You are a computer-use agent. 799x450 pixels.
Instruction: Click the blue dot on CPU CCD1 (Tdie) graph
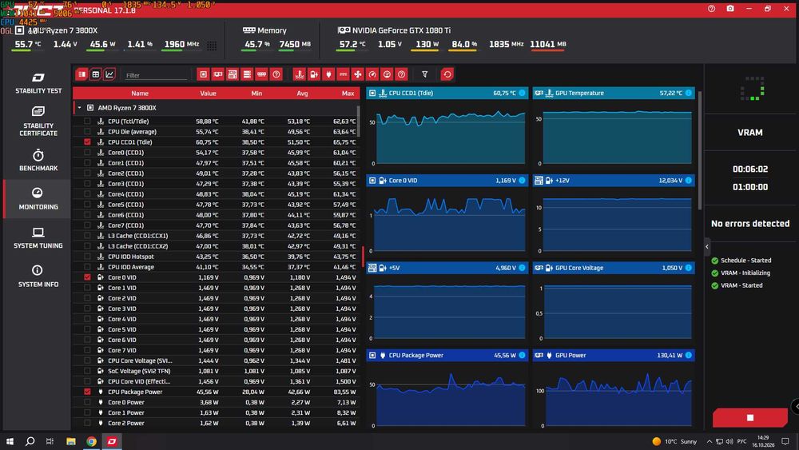pyautogui.click(x=522, y=93)
